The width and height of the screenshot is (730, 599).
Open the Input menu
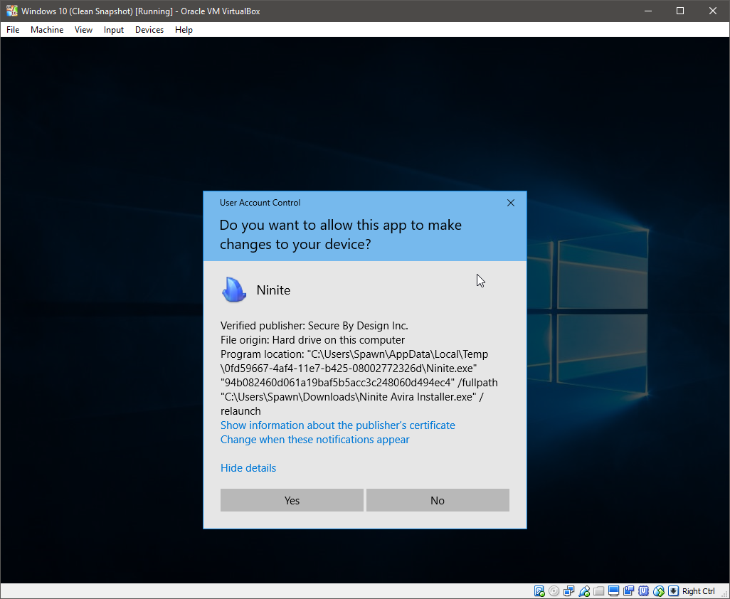(x=114, y=30)
